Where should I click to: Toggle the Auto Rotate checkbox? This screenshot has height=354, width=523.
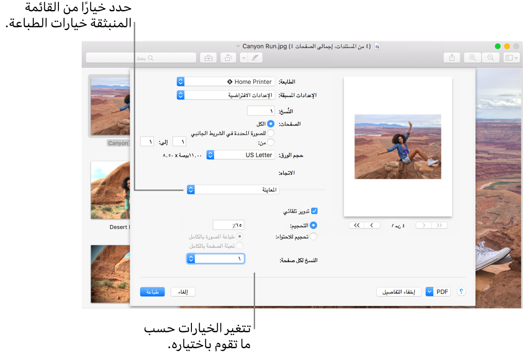314,211
